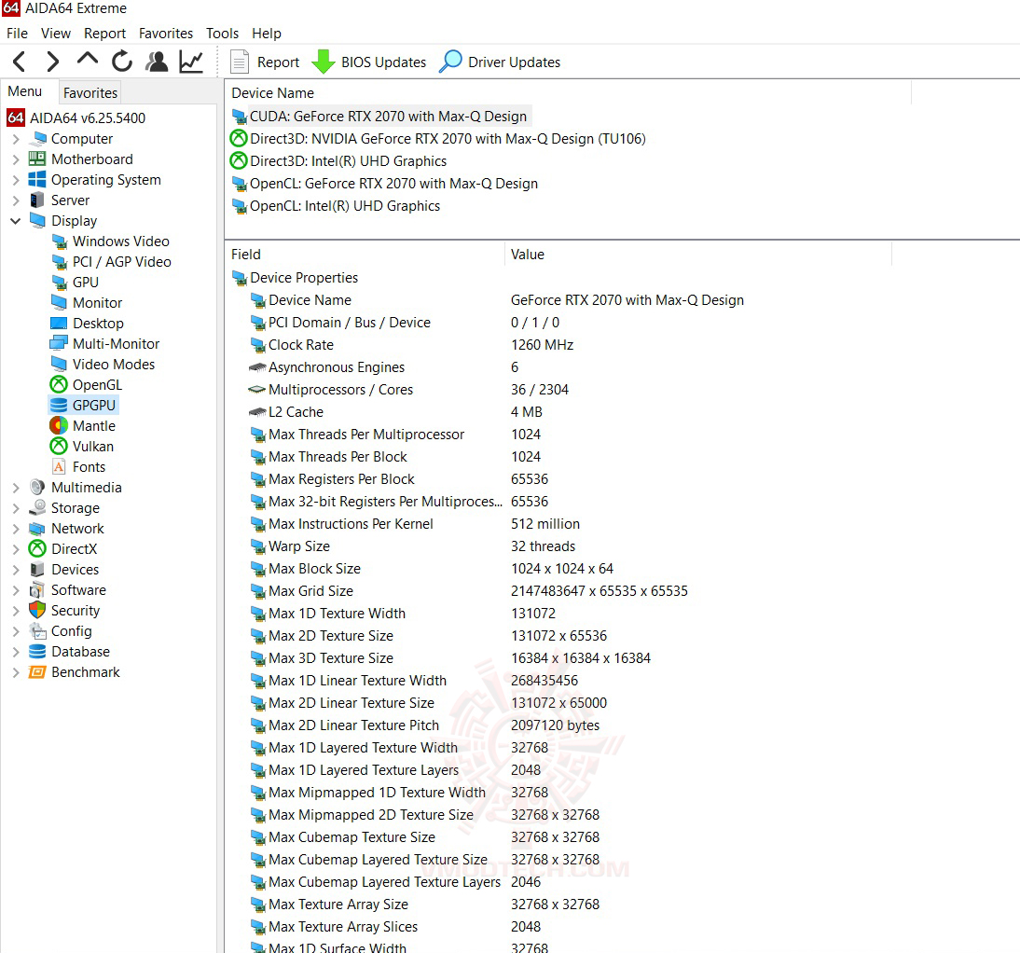
Task: Expand the Devices tree node
Action: [x=16, y=570]
